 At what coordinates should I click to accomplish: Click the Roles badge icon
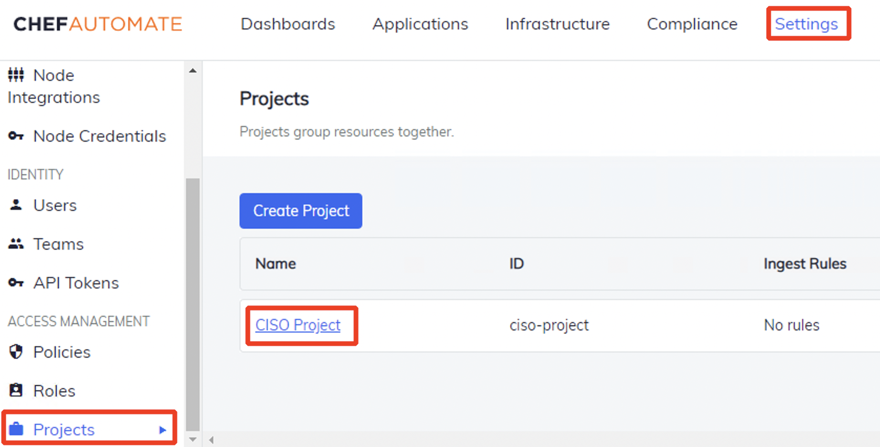point(16,390)
